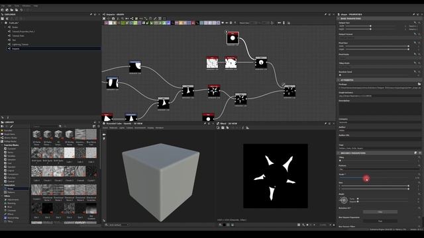Toggle the Tiling instance parameter switch
The width and height of the screenshot is (424, 238).
click(340, 161)
